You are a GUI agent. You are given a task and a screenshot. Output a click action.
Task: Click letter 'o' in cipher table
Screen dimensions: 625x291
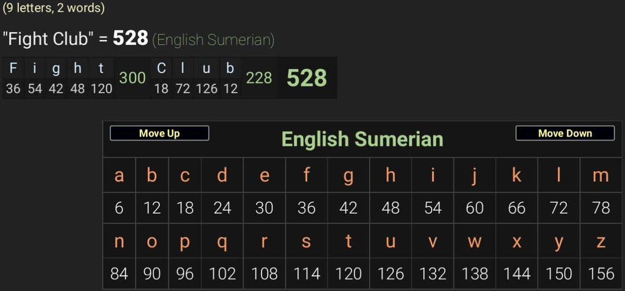click(152, 242)
